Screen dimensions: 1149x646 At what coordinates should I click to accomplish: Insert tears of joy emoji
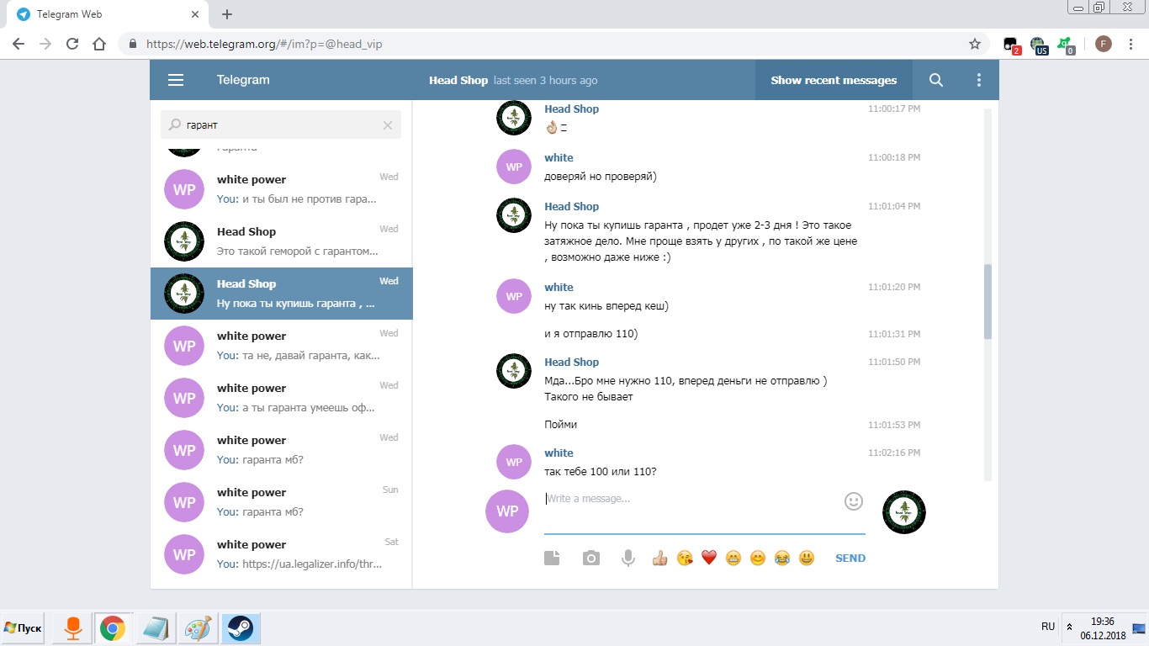click(782, 558)
